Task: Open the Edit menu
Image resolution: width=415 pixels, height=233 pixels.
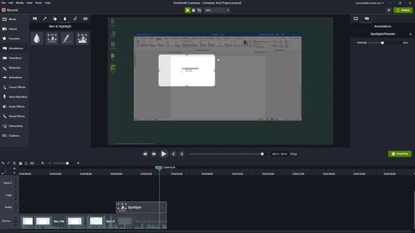Action: point(10,3)
